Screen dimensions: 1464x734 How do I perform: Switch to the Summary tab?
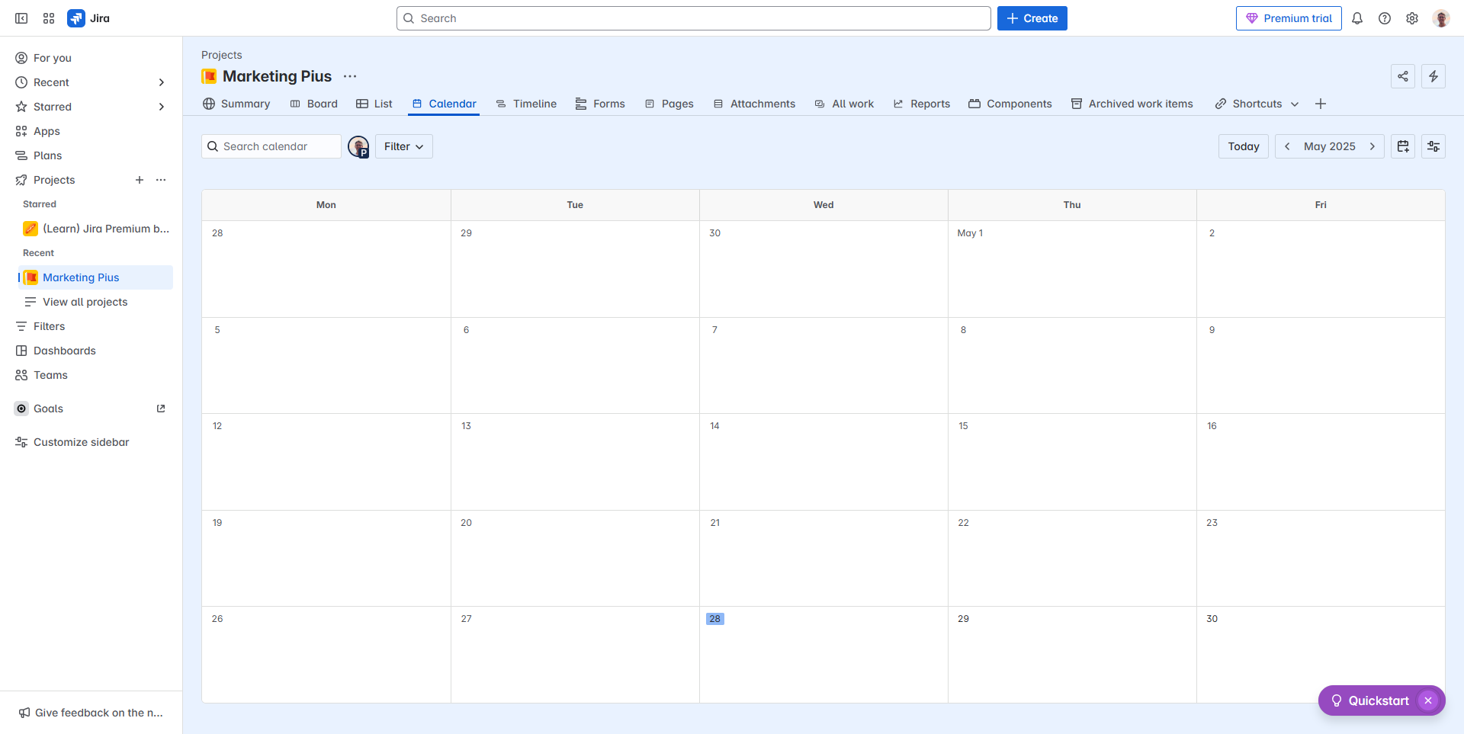[x=236, y=104]
